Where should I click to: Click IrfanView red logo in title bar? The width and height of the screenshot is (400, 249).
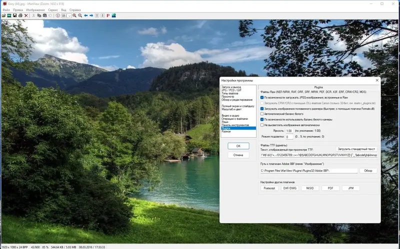(x=4, y=4)
